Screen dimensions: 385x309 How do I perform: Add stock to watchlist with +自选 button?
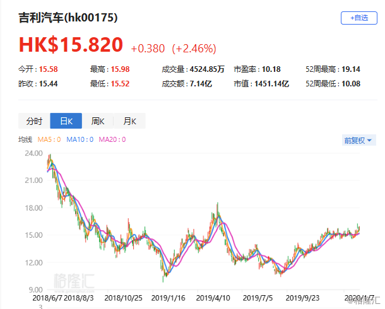[358, 18]
